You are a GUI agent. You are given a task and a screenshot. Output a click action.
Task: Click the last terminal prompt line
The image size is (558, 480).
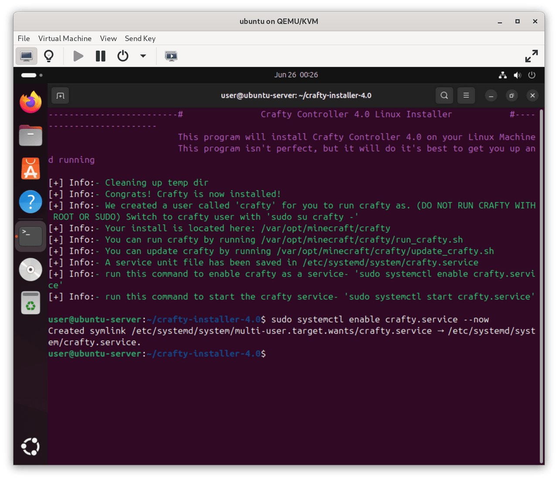point(157,354)
